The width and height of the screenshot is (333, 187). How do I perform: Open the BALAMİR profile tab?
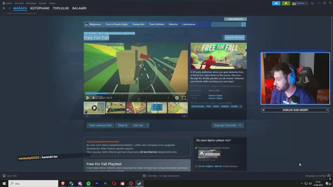coord(79,8)
